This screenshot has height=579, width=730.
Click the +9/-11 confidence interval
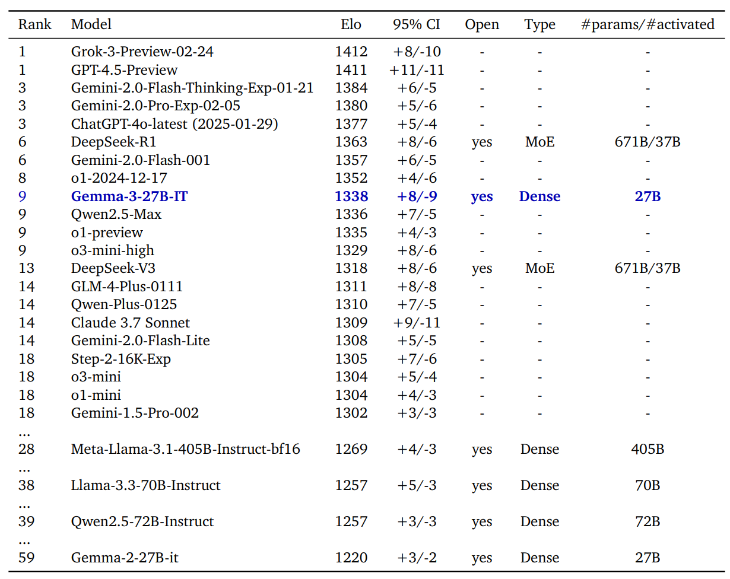pyautogui.click(x=417, y=323)
